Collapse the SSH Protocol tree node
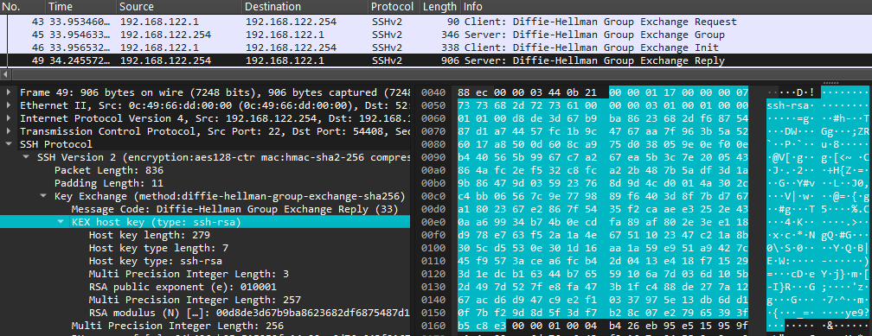The height and width of the screenshot is (336, 872). (9, 144)
